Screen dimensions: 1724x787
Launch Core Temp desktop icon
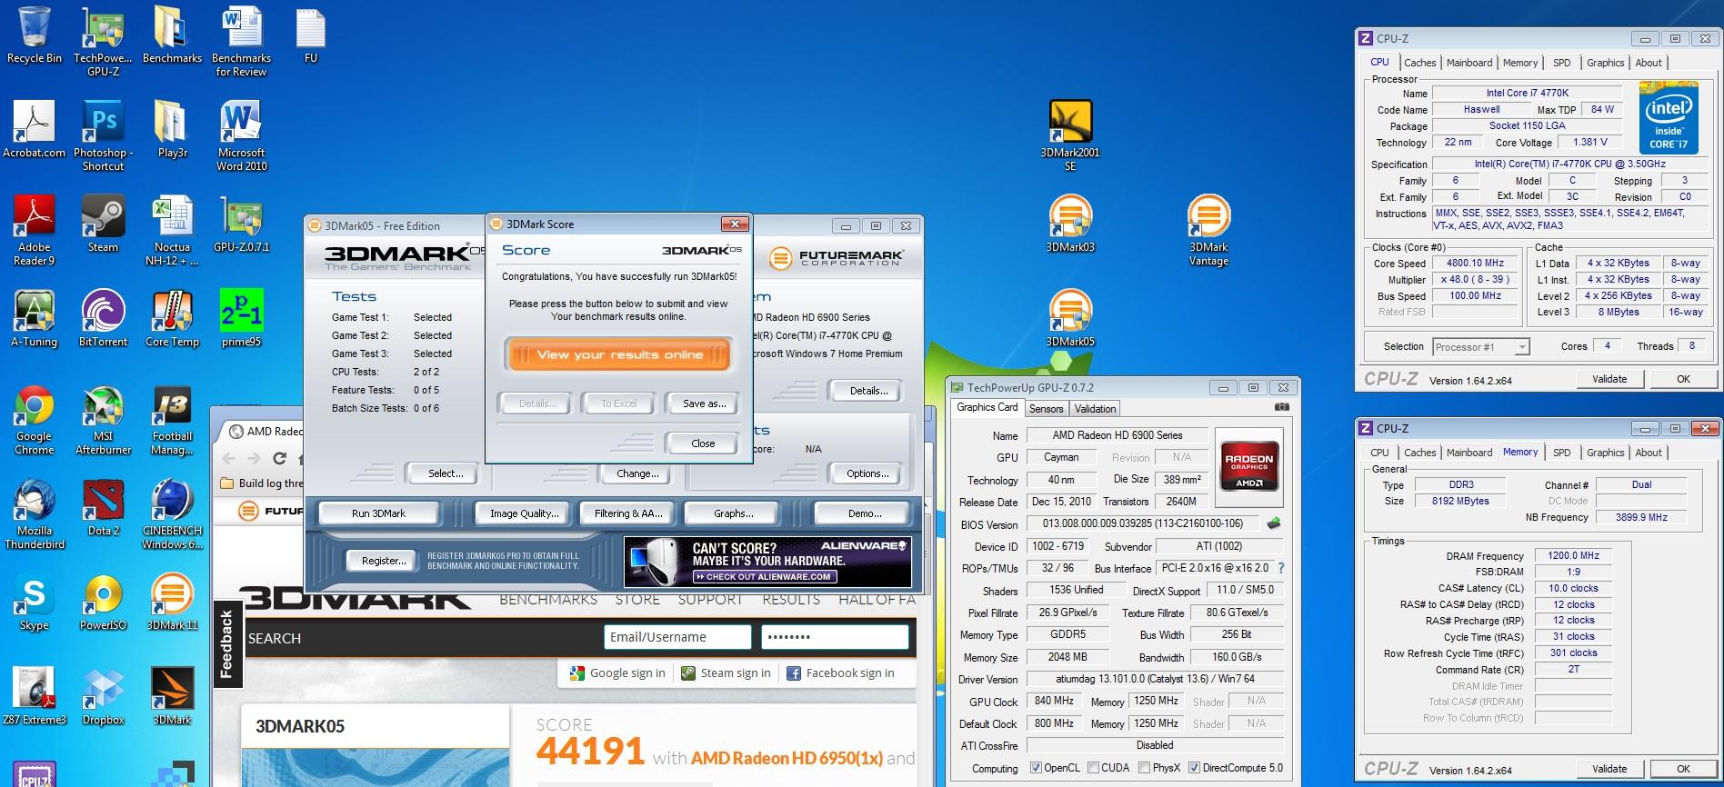172,319
